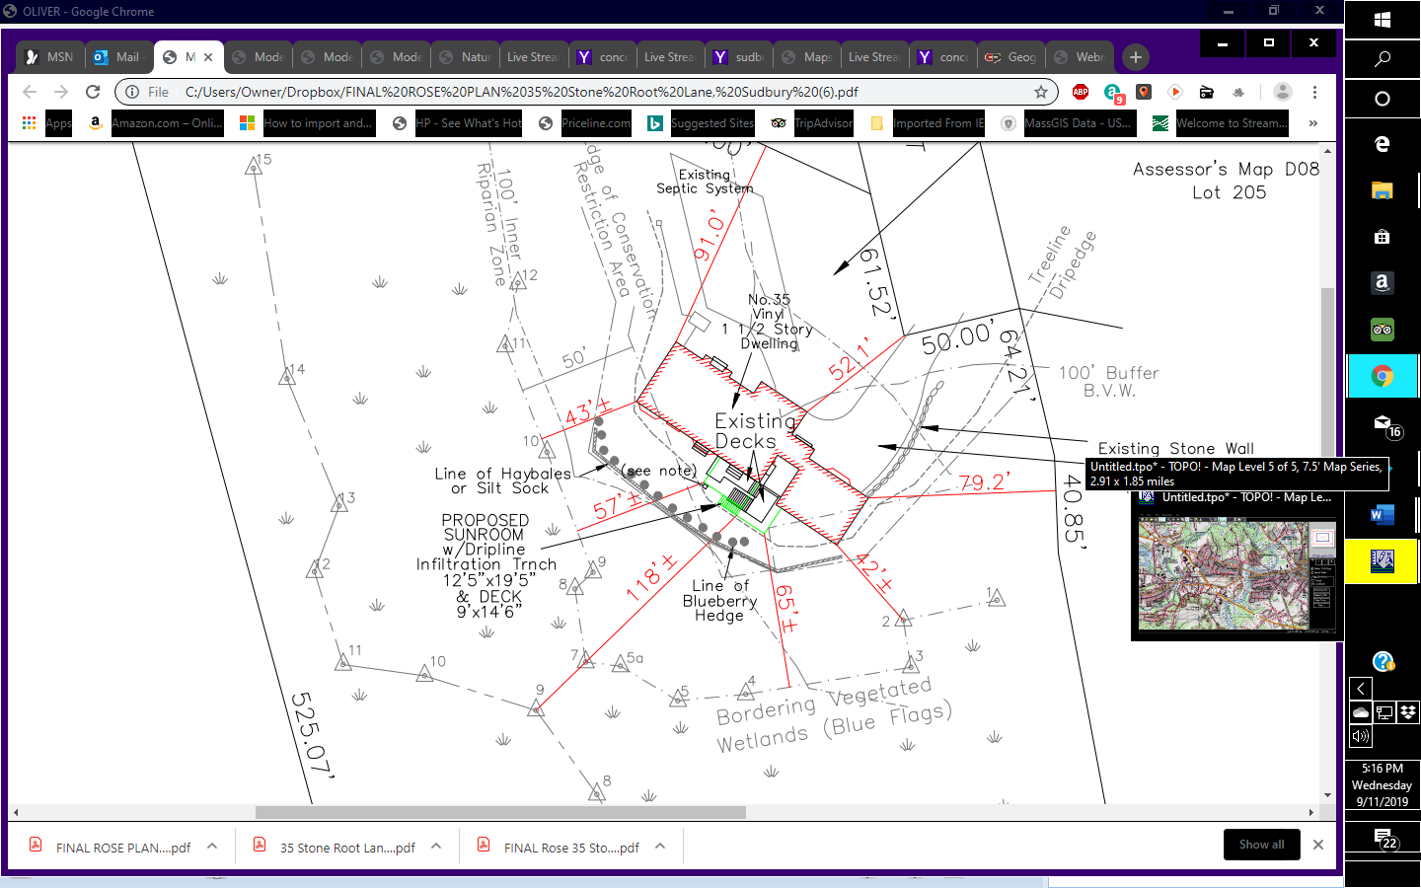Open Apps bookmarks shortcut
This screenshot has width=1421, height=888.
(x=46, y=123)
